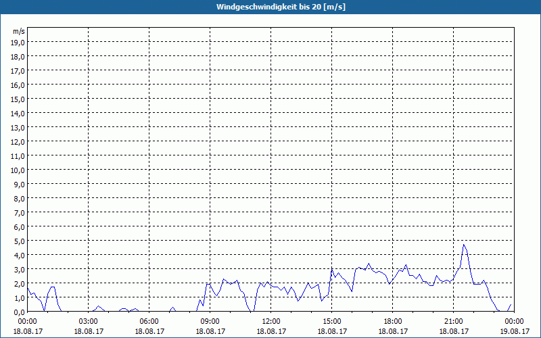Click the 03:00 time label on the x-axis
This screenshot has width=541, height=338.
pos(89,321)
